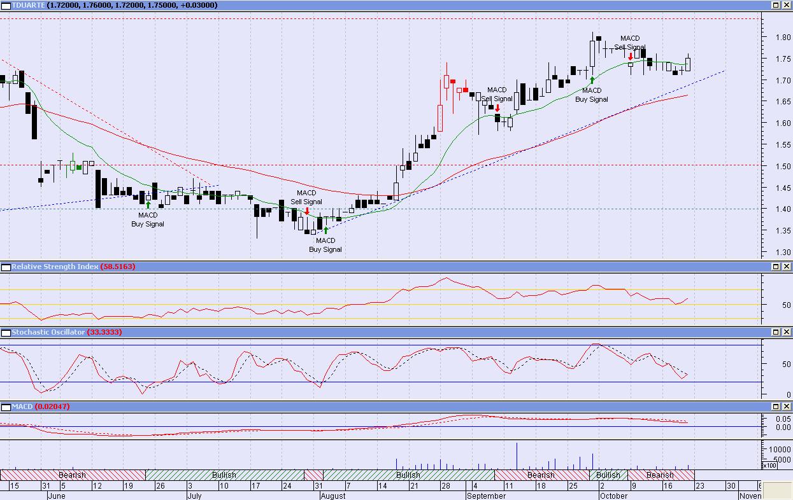Click the 10000 volume scale label
The height and width of the screenshot is (500, 793).
tap(781, 448)
